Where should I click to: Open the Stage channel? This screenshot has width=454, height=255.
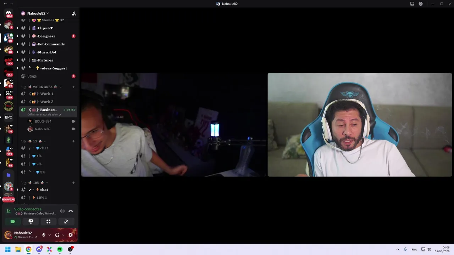pyautogui.click(x=48, y=76)
